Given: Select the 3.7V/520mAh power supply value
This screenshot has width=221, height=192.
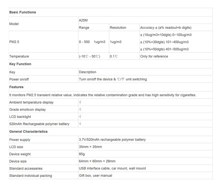Looking at the screenshot, I should click(x=112, y=140).
